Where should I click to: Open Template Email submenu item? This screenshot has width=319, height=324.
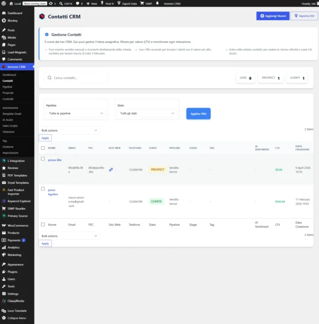pyautogui.click(x=12, y=114)
